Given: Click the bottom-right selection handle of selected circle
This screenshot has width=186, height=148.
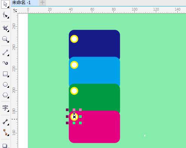Looking at the screenshot, I should tap(81, 123).
